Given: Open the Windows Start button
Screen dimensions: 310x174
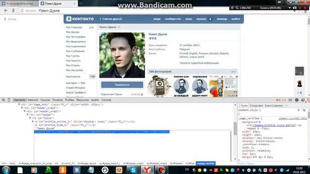Looking at the screenshot, I should (x=6, y=170).
